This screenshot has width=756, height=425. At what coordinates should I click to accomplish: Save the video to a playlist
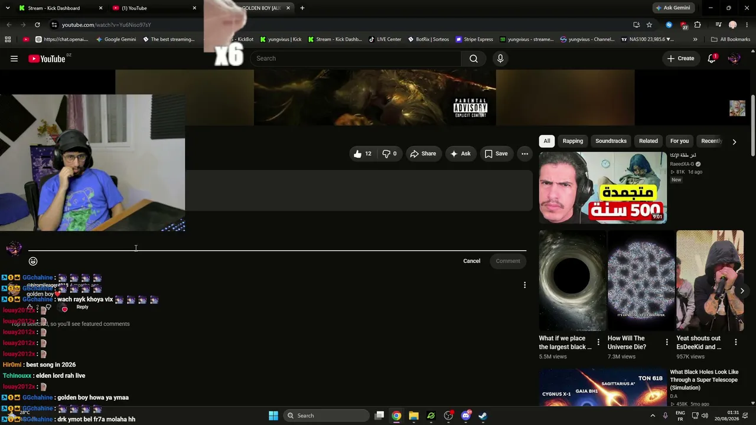coord(496,153)
